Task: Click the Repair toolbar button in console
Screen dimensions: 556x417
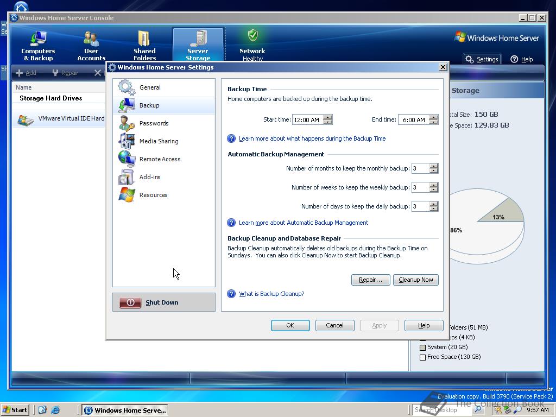Action: click(65, 73)
